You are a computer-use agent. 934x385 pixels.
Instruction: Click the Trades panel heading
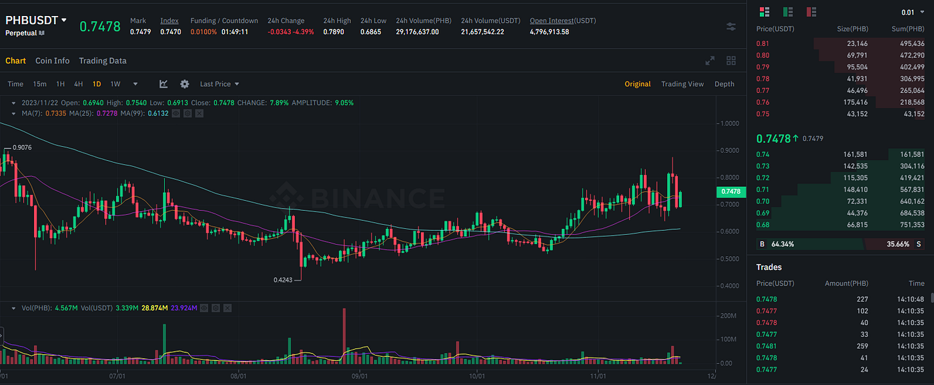769,268
